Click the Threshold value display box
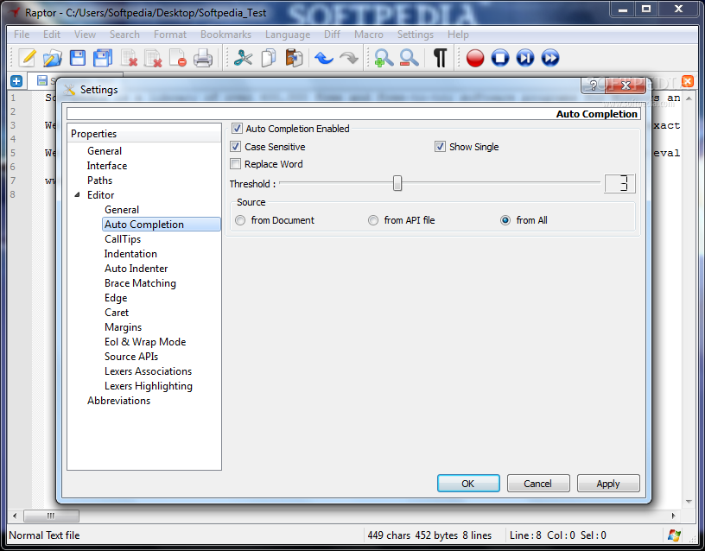Image resolution: width=705 pixels, height=551 pixels. point(619,183)
